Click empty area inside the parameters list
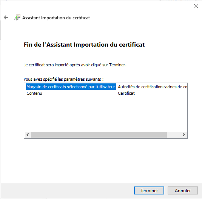This screenshot has height=199, width=202. coord(106,114)
